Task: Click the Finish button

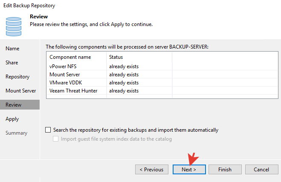Action: point(225,169)
